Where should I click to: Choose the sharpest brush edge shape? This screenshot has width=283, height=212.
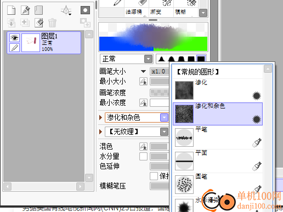click(x=161, y=59)
